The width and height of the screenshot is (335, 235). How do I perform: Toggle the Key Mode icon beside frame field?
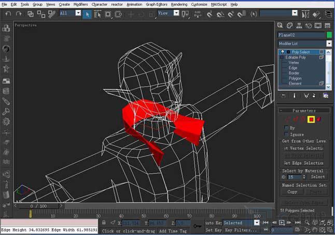click(266, 230)
